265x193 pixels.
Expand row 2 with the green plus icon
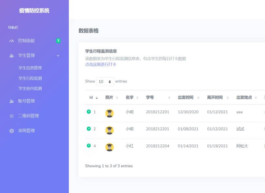tap(89, 129)
